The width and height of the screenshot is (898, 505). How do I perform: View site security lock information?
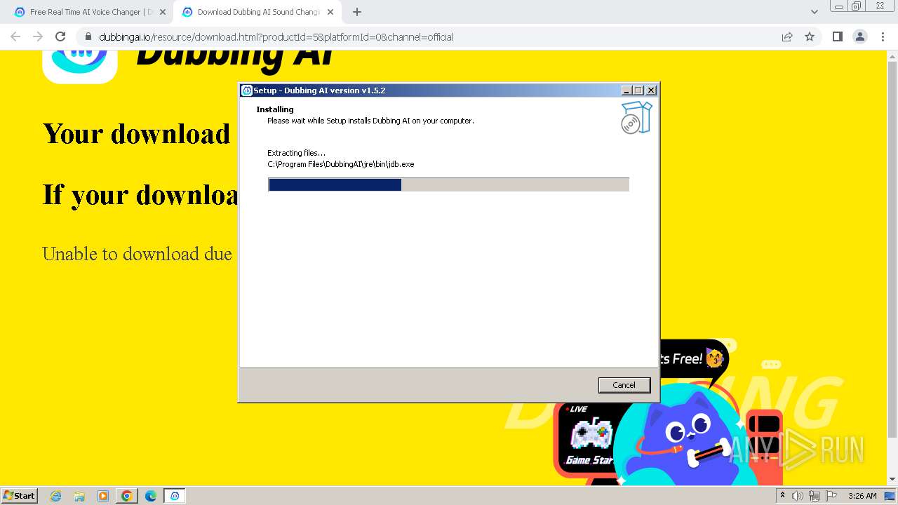(x=88, y=37)
